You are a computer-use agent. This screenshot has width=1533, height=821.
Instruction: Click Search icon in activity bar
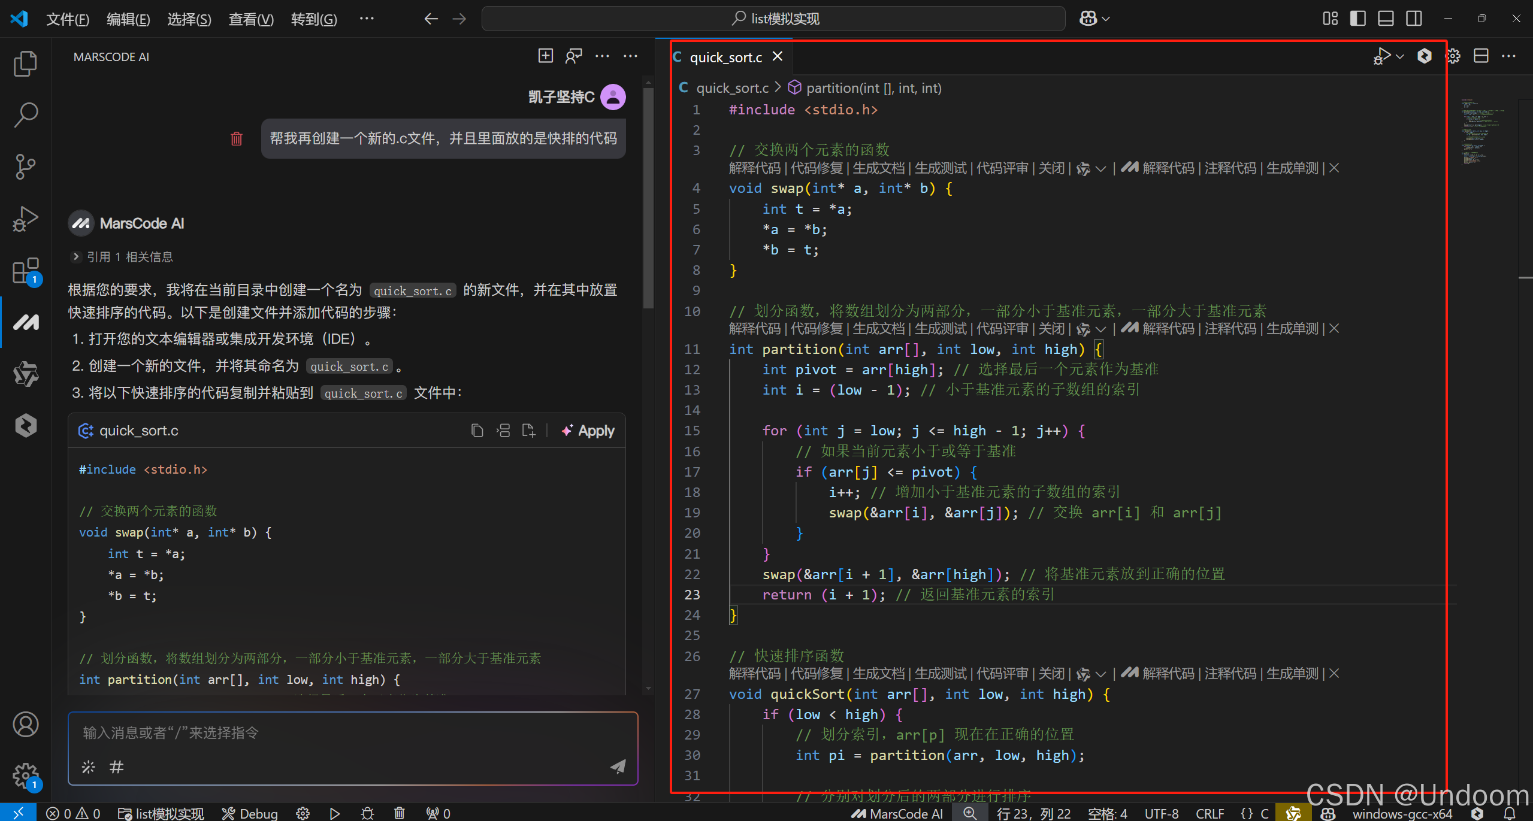tap(26, 114)
